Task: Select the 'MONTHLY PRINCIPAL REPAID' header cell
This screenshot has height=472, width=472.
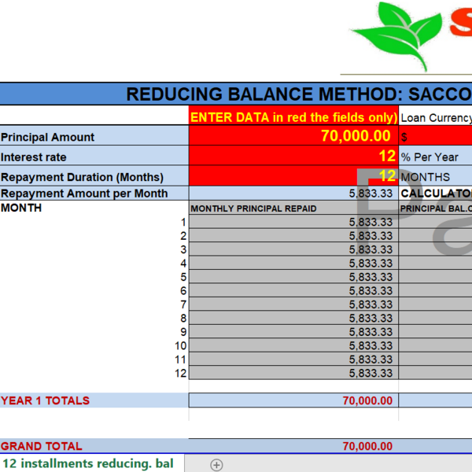Action: 293,208
